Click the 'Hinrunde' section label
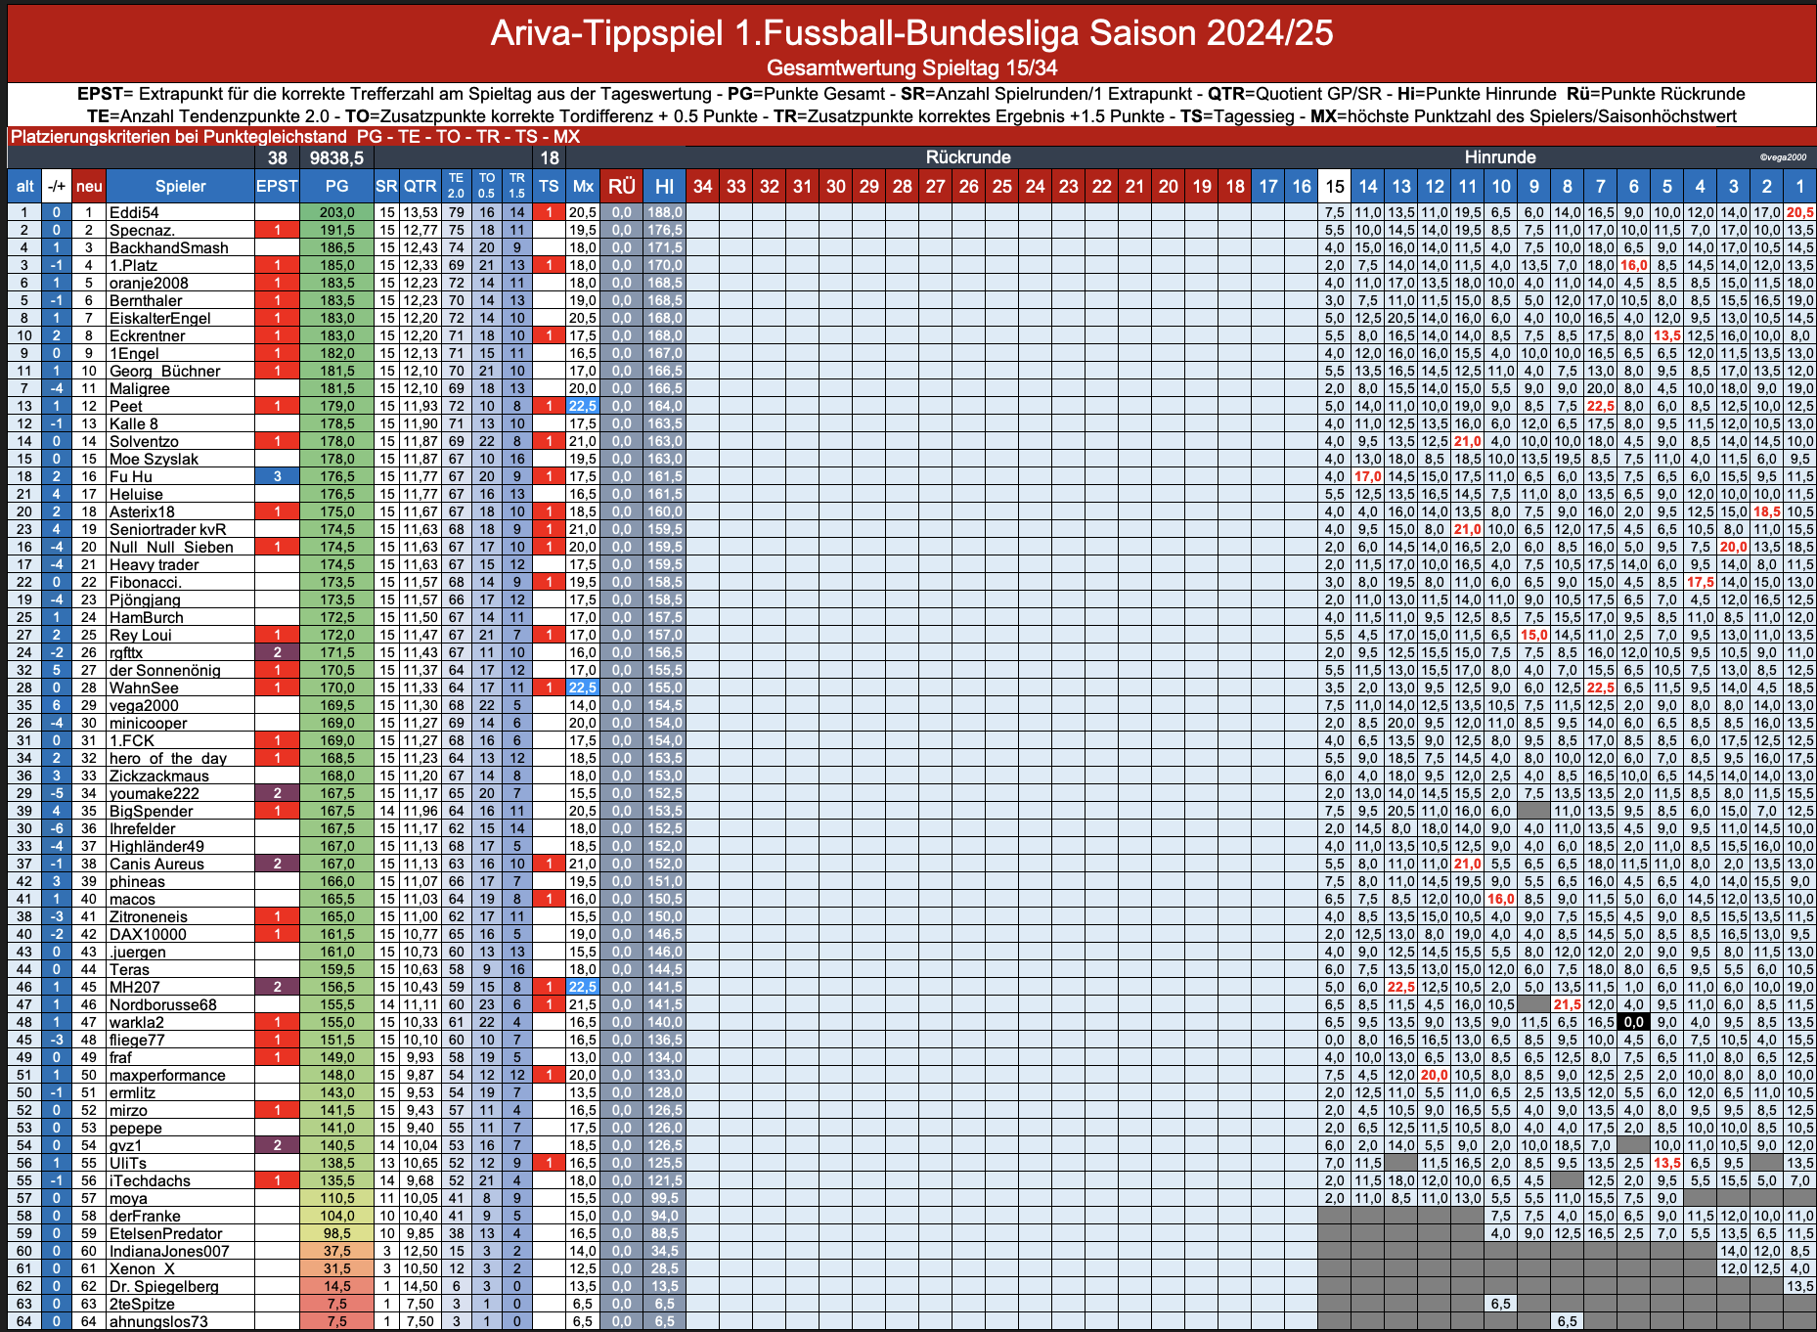1817x1332 pixels. pyautogui.click(x=1500, y=157)
